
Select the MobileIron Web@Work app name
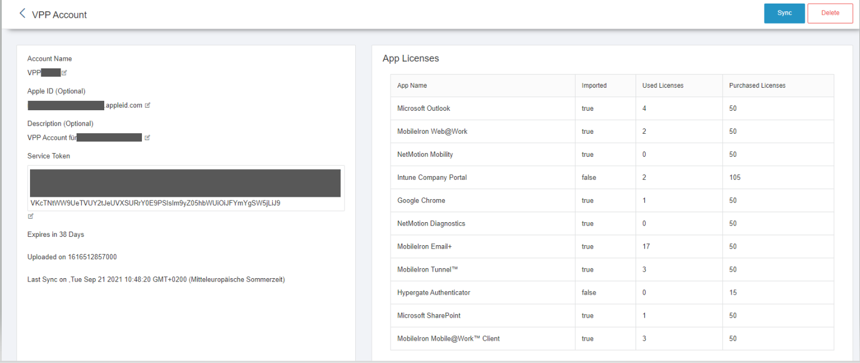[x=432, y=131]
